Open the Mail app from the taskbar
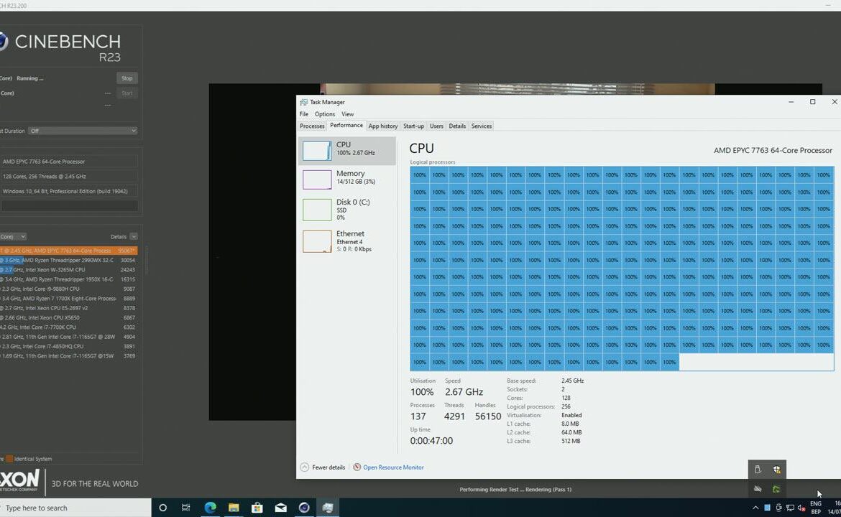The image size is (841, 517). [x=280, y=507]
